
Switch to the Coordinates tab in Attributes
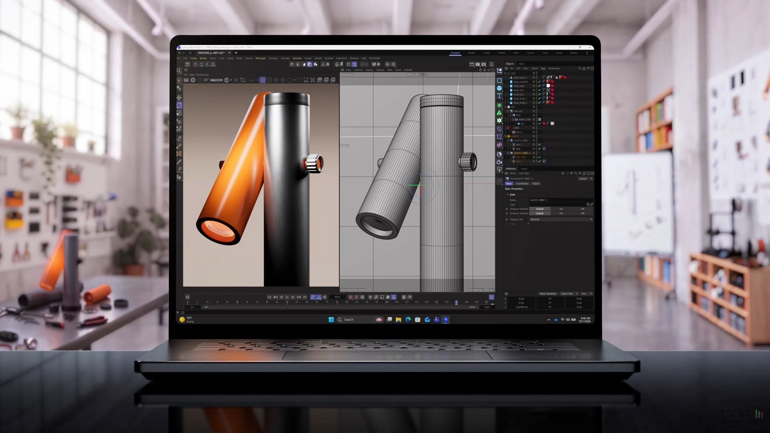(x=522, y=184)
